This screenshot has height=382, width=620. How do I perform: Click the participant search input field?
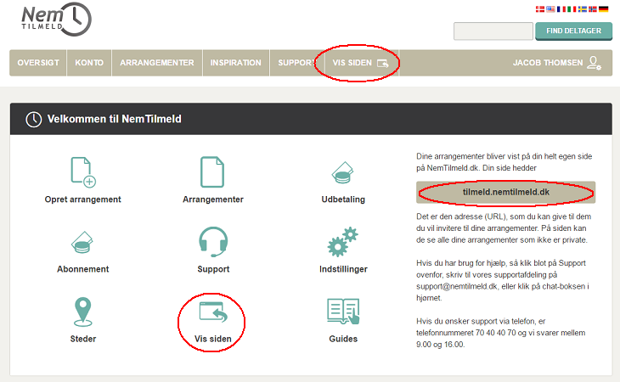click(x=493, y=31)
